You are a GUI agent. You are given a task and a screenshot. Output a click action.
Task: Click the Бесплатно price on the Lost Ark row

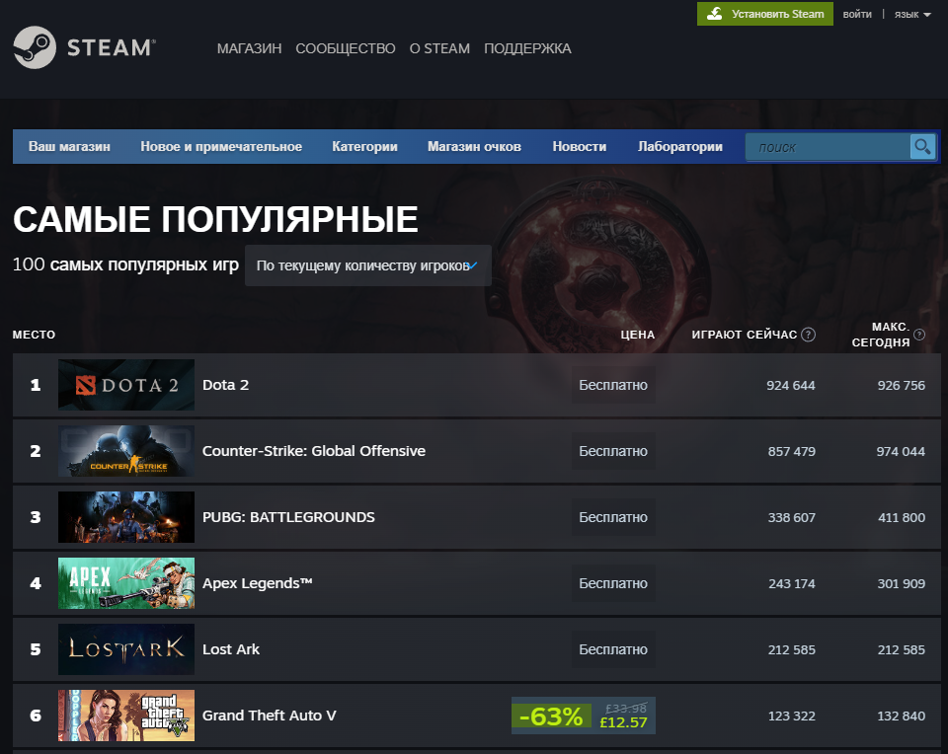point(613,649)
